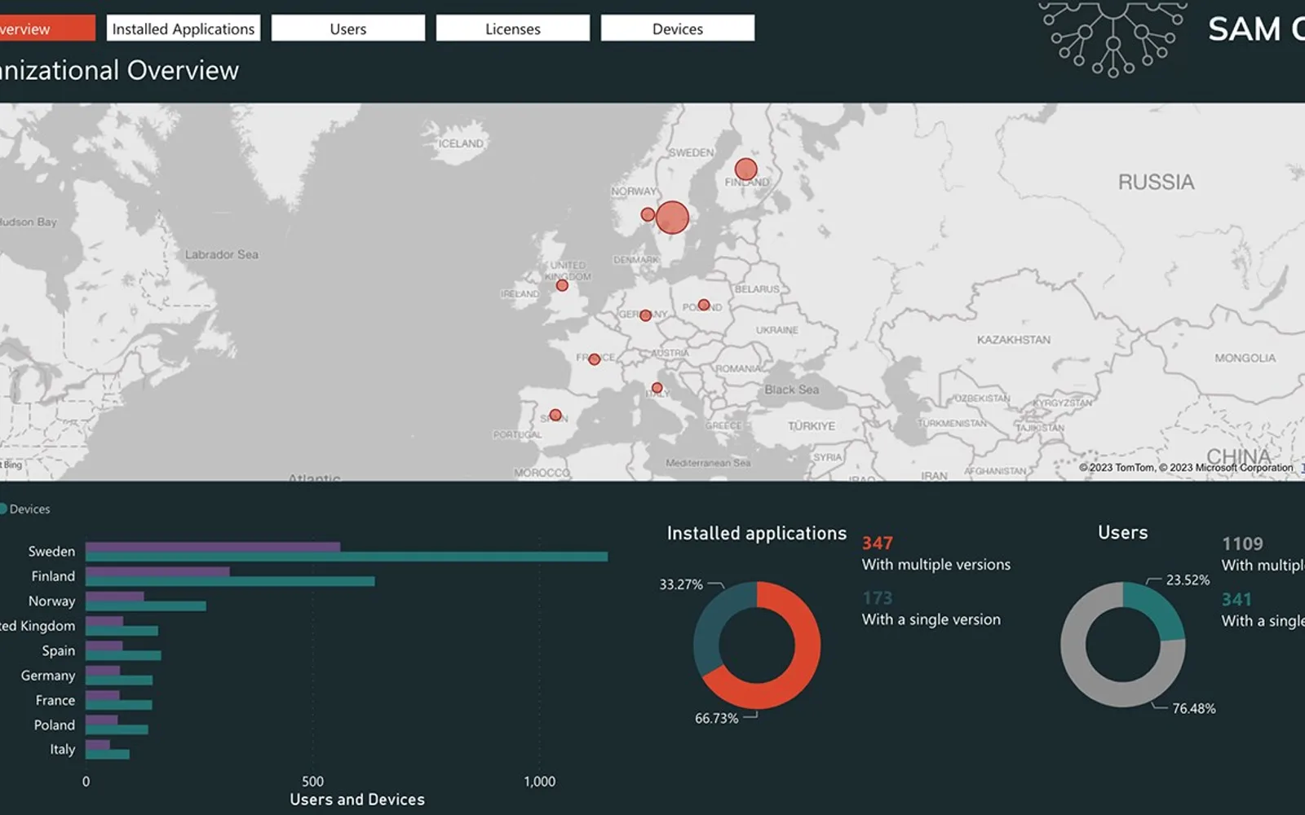Click the 173 single version value
The height and width of the screenshot is (815, 1305).
click(x=878, y=598)
